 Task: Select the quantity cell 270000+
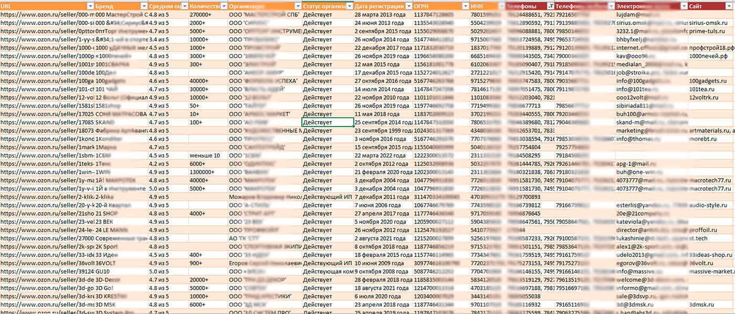[x=208, y=15]
